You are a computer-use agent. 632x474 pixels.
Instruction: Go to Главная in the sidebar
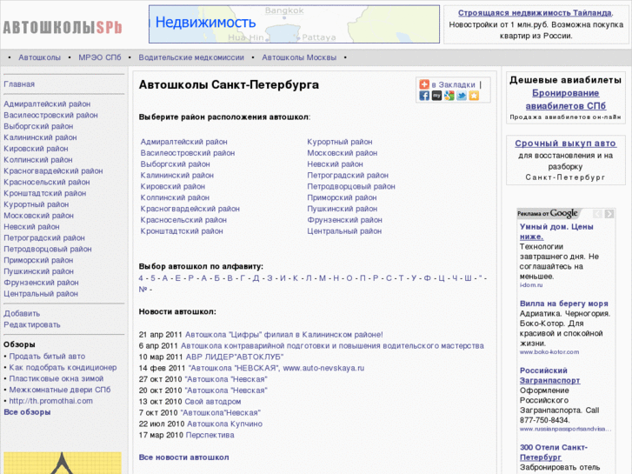pyautogui.click(x=19, y=83)
